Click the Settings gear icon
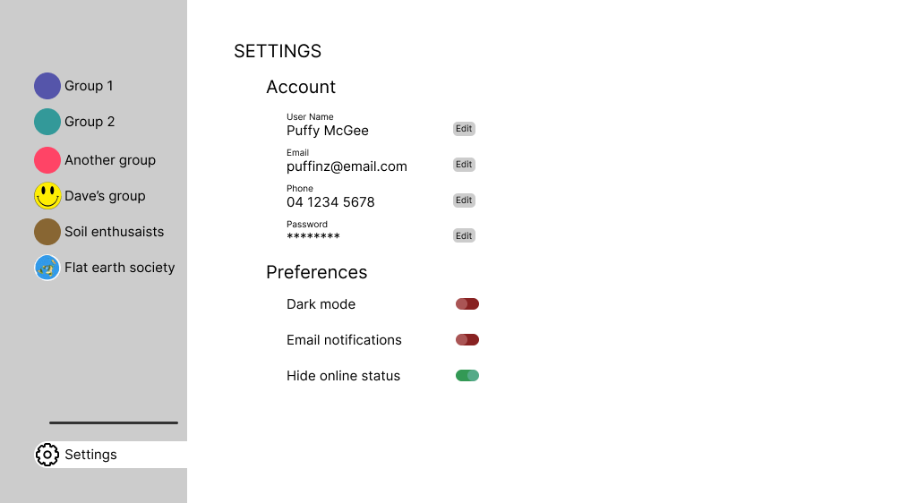Image resolution: width=899 pixels, height=503 pixels. click(x=47, y=455)
